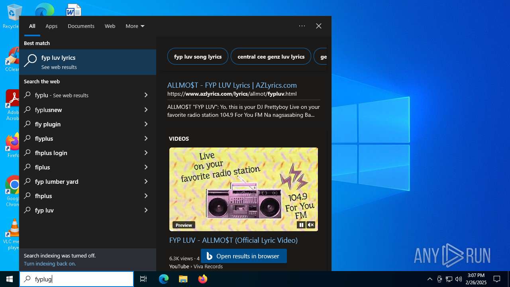
Task: Open the clock and date flyout
Action: tap(476, 279)
